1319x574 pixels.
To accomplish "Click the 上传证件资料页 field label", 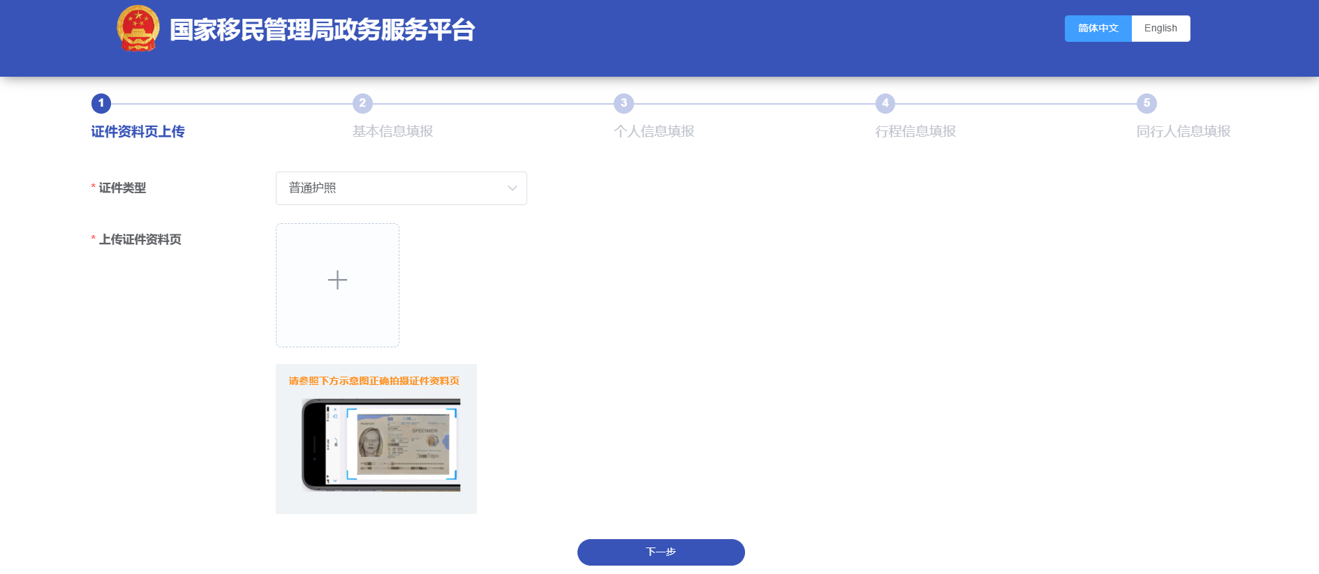I will point(140,240).
